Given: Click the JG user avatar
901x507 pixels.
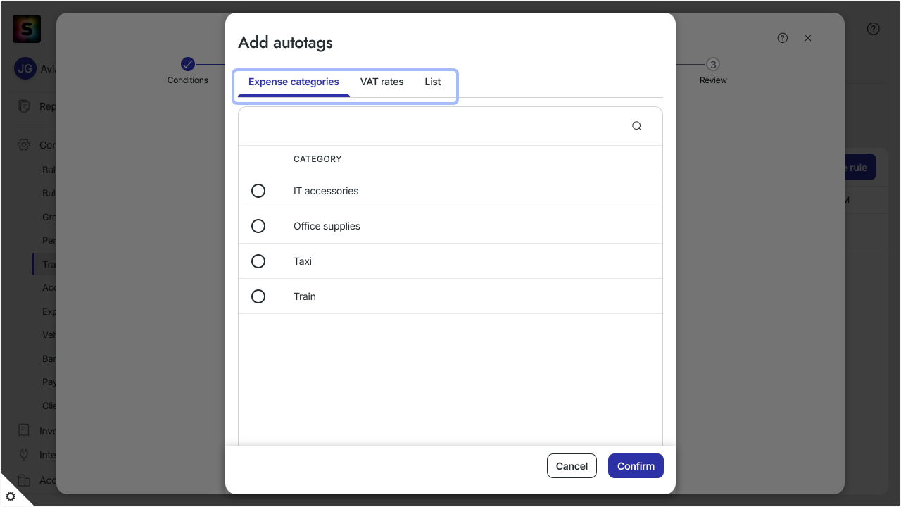Looking at the screenshot, I should pyautogui.click(x=25, y=69).
